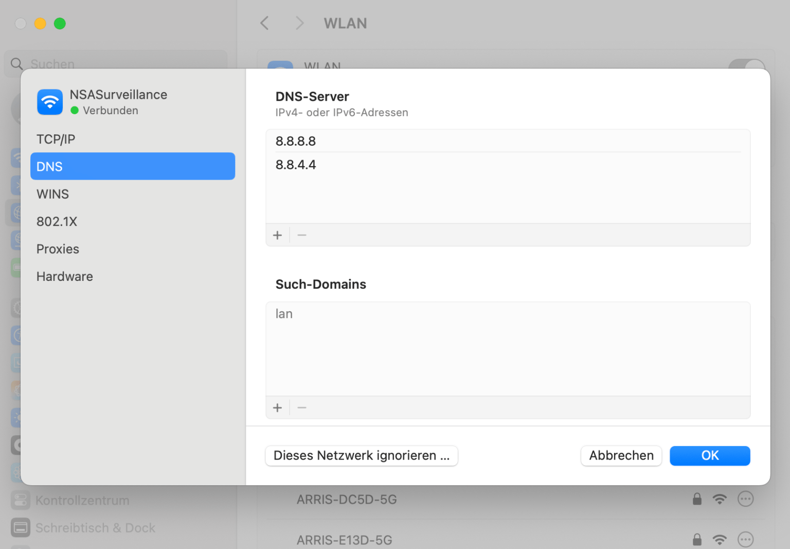Image resolution: width=790 pixels, height=549 pixels.
Task: Click the lock icon next to ARRIS-DC5D-5G
Action: point(697,499)
